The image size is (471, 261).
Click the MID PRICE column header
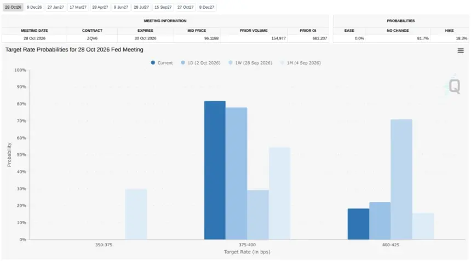pos(197,31)
